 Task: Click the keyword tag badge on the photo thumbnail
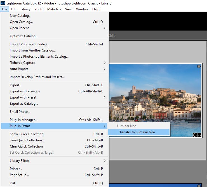pyautogui.click(x=195, y=135)
